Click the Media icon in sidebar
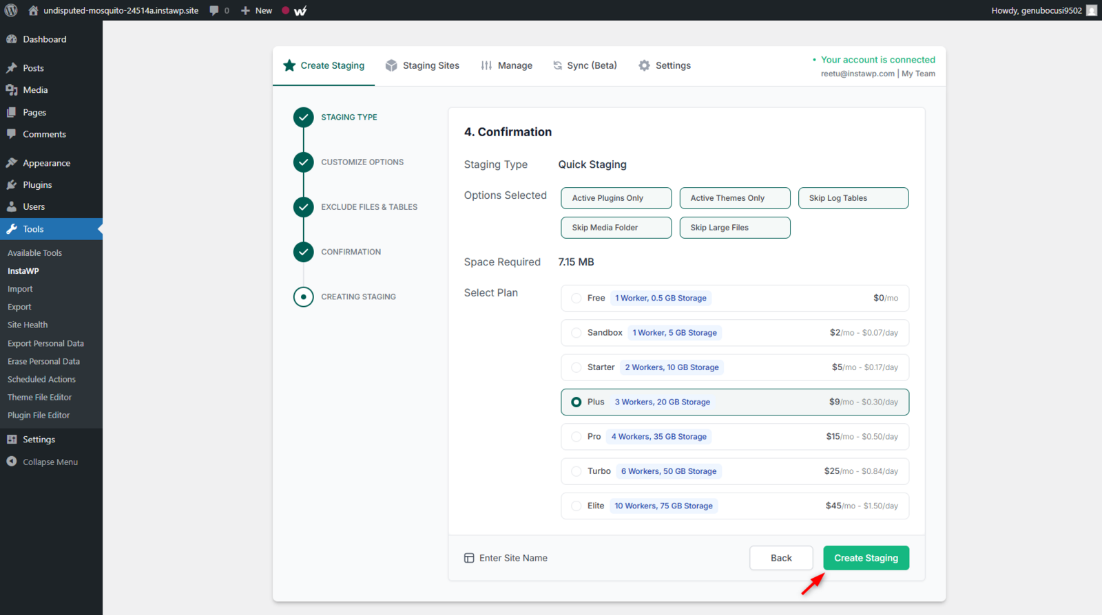1102x615 pixels. point(12,90)
